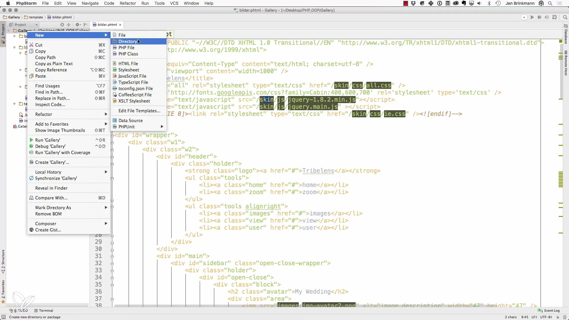The height and width of the screenshot is (320, 569).
Task: Expand the Composer submenu
Action: click(x=69, y=224)
